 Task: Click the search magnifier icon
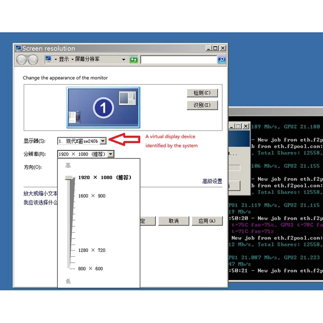click(222, 59)
